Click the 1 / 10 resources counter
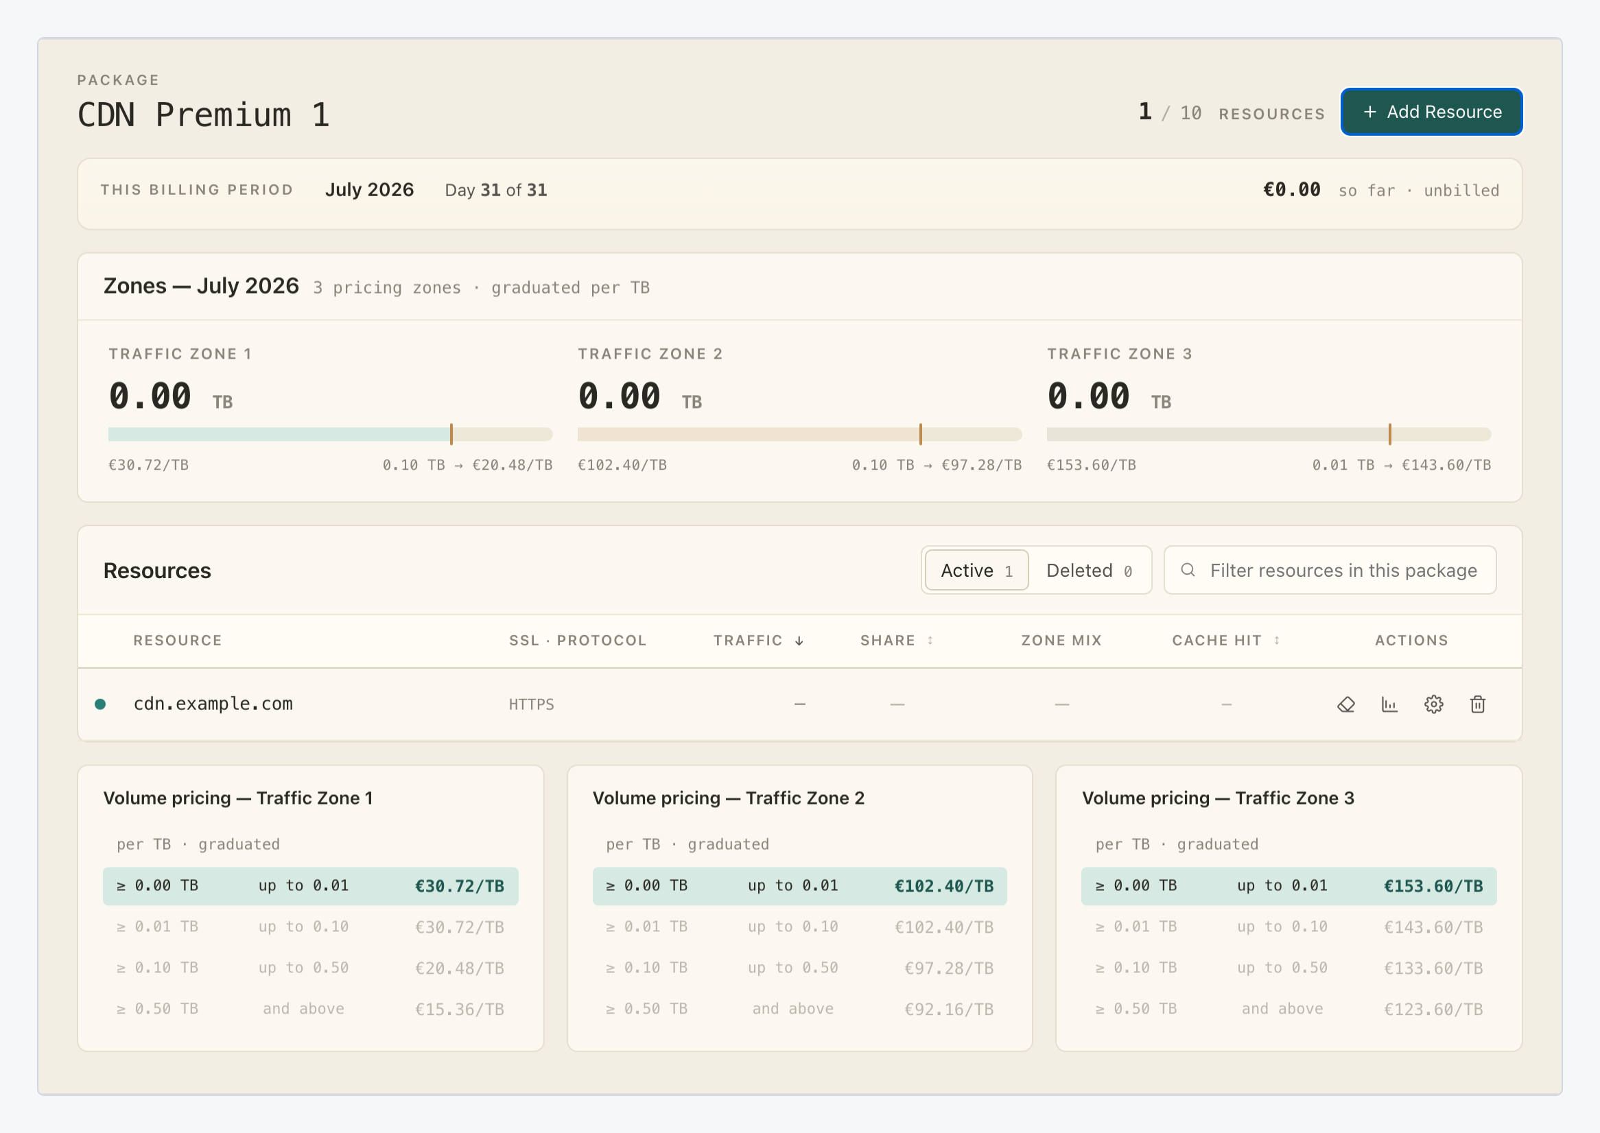1600x1133 pixels. click(1232, 112)
